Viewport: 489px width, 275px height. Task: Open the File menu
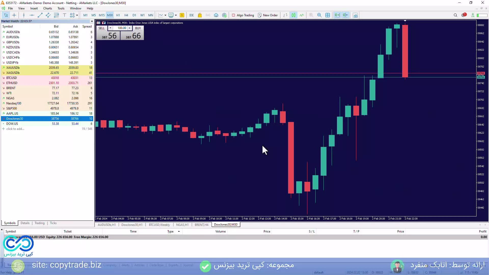(10, 8)
